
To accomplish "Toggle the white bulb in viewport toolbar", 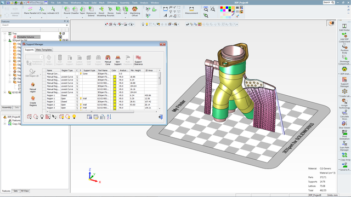I will 143,24.
